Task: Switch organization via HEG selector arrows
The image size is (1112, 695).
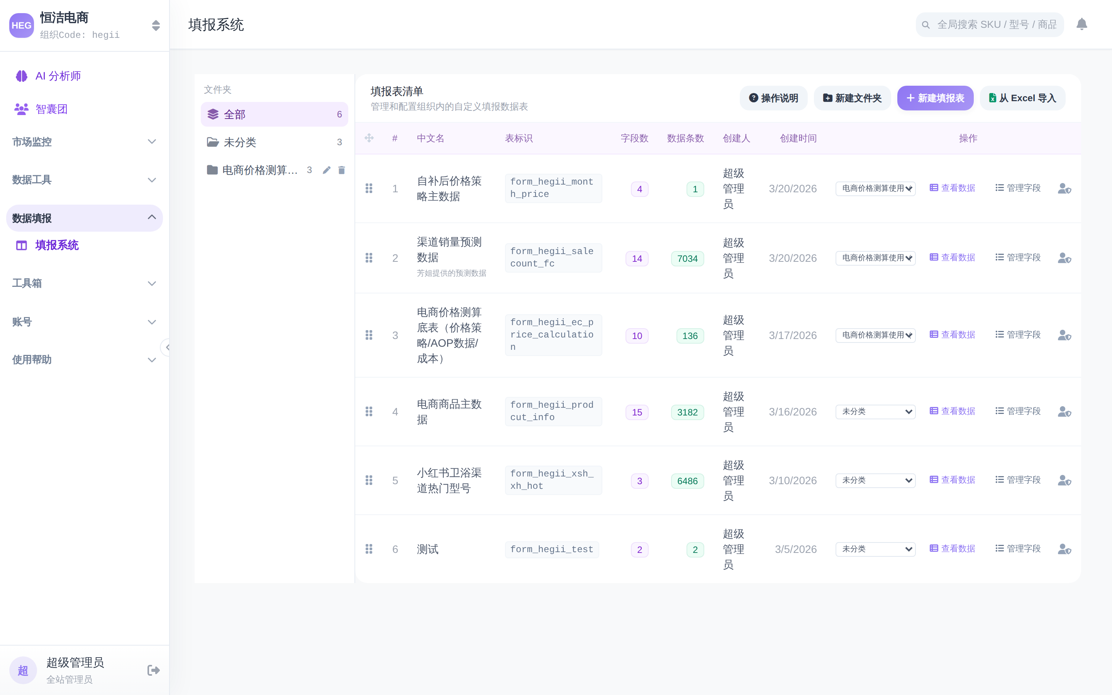Action: point(156,25)
